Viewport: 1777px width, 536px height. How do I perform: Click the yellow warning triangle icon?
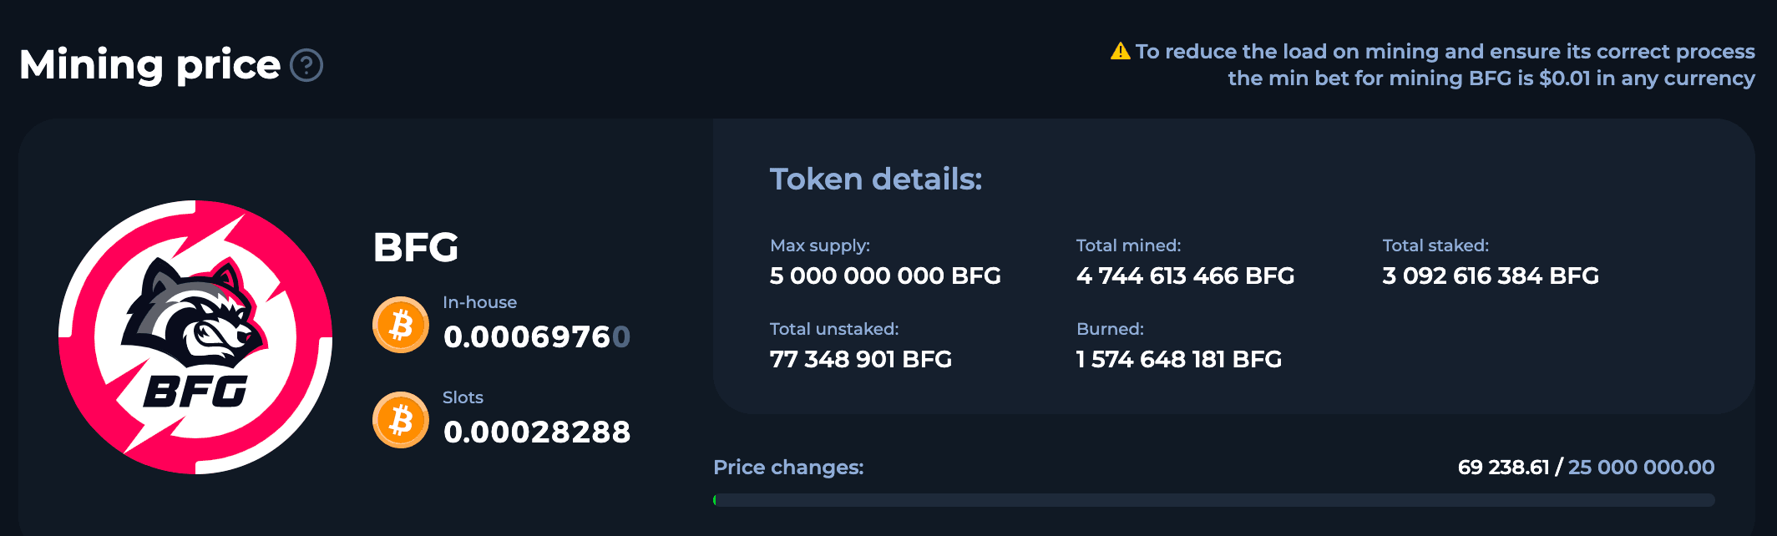(x=1120, y=52)
